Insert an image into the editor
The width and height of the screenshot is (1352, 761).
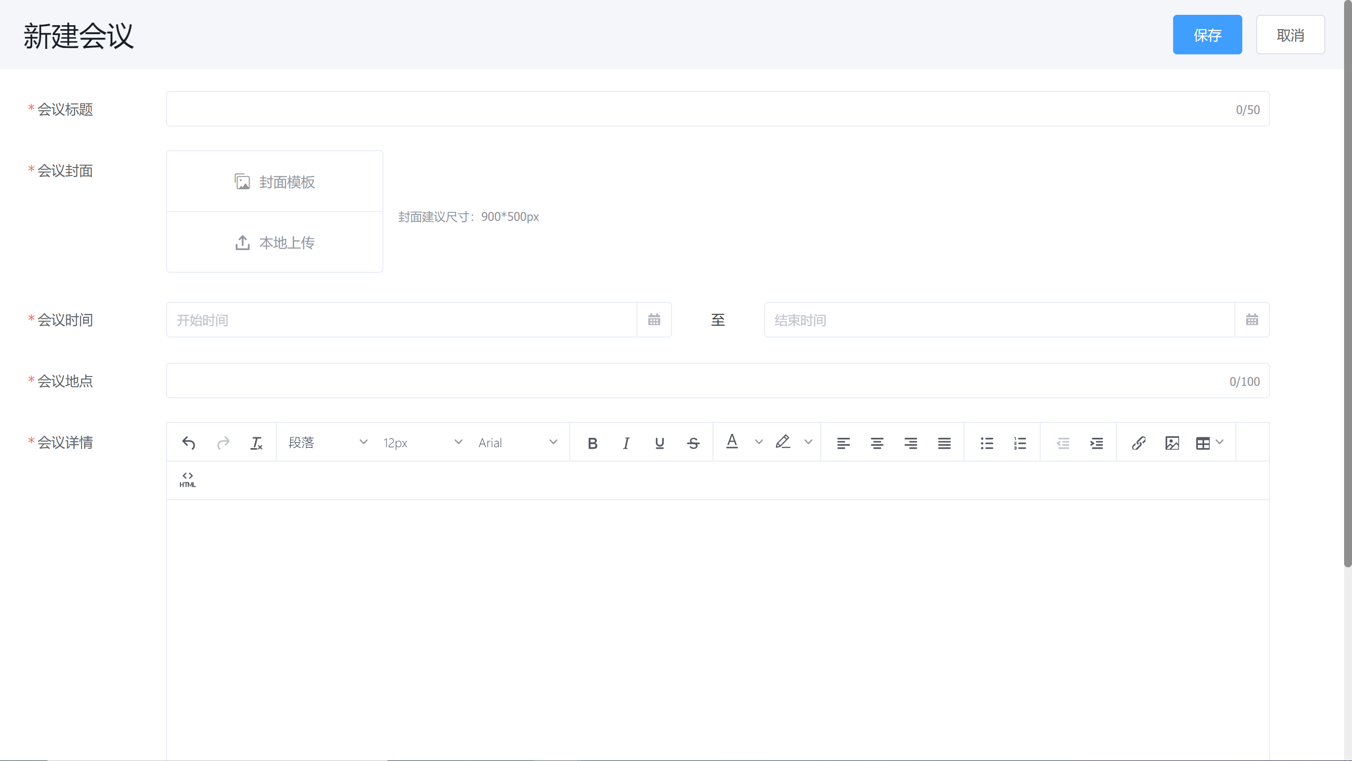[x=1173, y=443]
